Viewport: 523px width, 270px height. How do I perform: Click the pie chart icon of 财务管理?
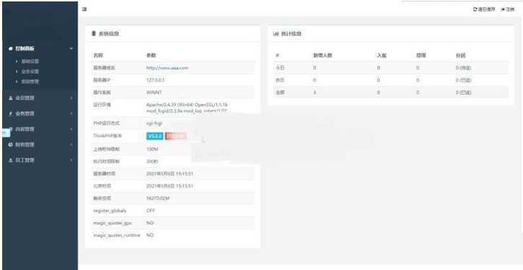pos(10,144)
